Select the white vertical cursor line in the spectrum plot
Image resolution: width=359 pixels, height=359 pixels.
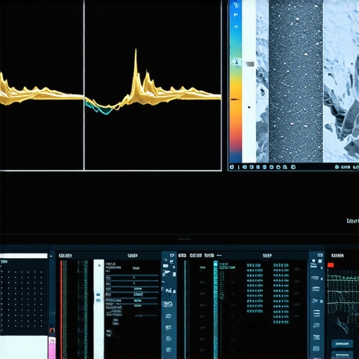84,85
